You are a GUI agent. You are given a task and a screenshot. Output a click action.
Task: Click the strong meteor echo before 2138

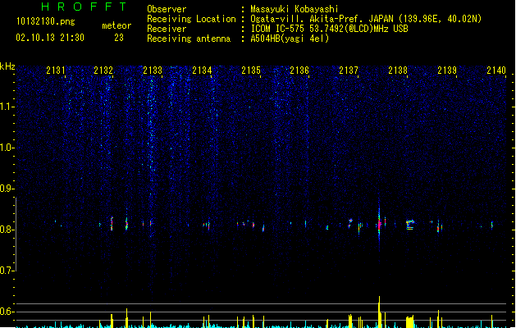(x=379, y=223)
